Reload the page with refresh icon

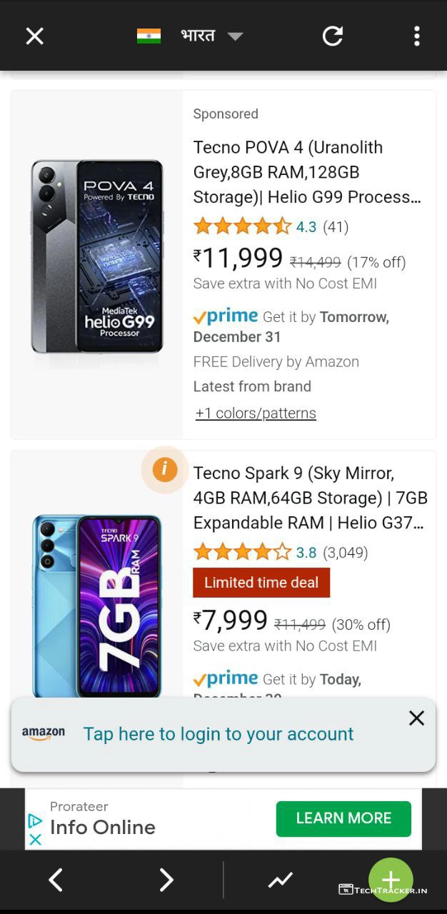tap(333, 36)
